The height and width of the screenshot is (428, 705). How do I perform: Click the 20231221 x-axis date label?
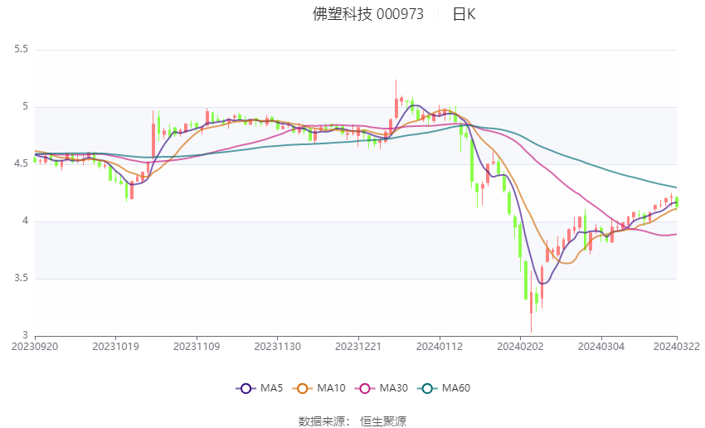click(358, 345)
